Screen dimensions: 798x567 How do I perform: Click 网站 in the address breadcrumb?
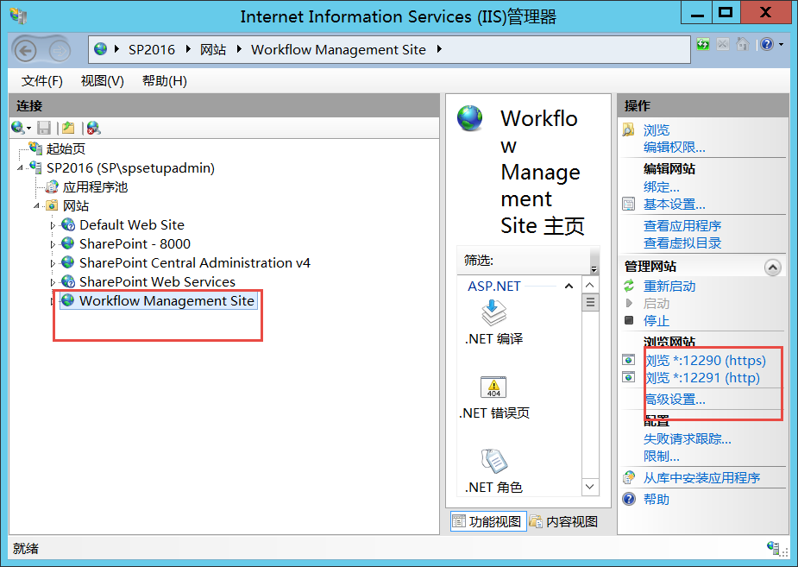point(213,49)
